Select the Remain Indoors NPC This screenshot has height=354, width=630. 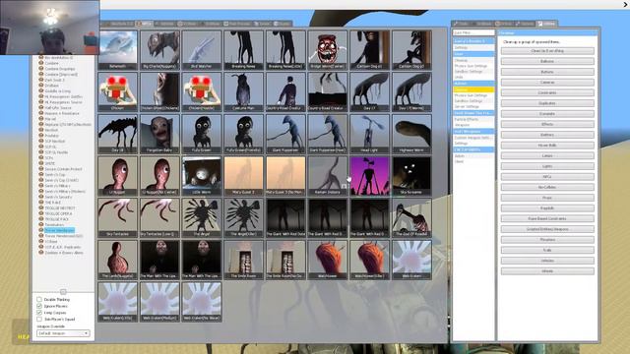(328, 176)
